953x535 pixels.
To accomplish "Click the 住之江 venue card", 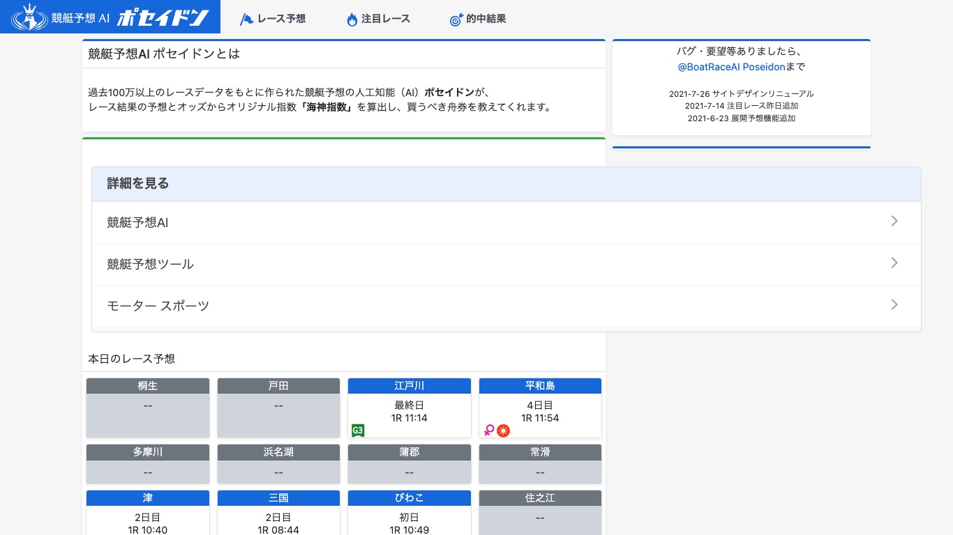I will click(x=540, y=513).
